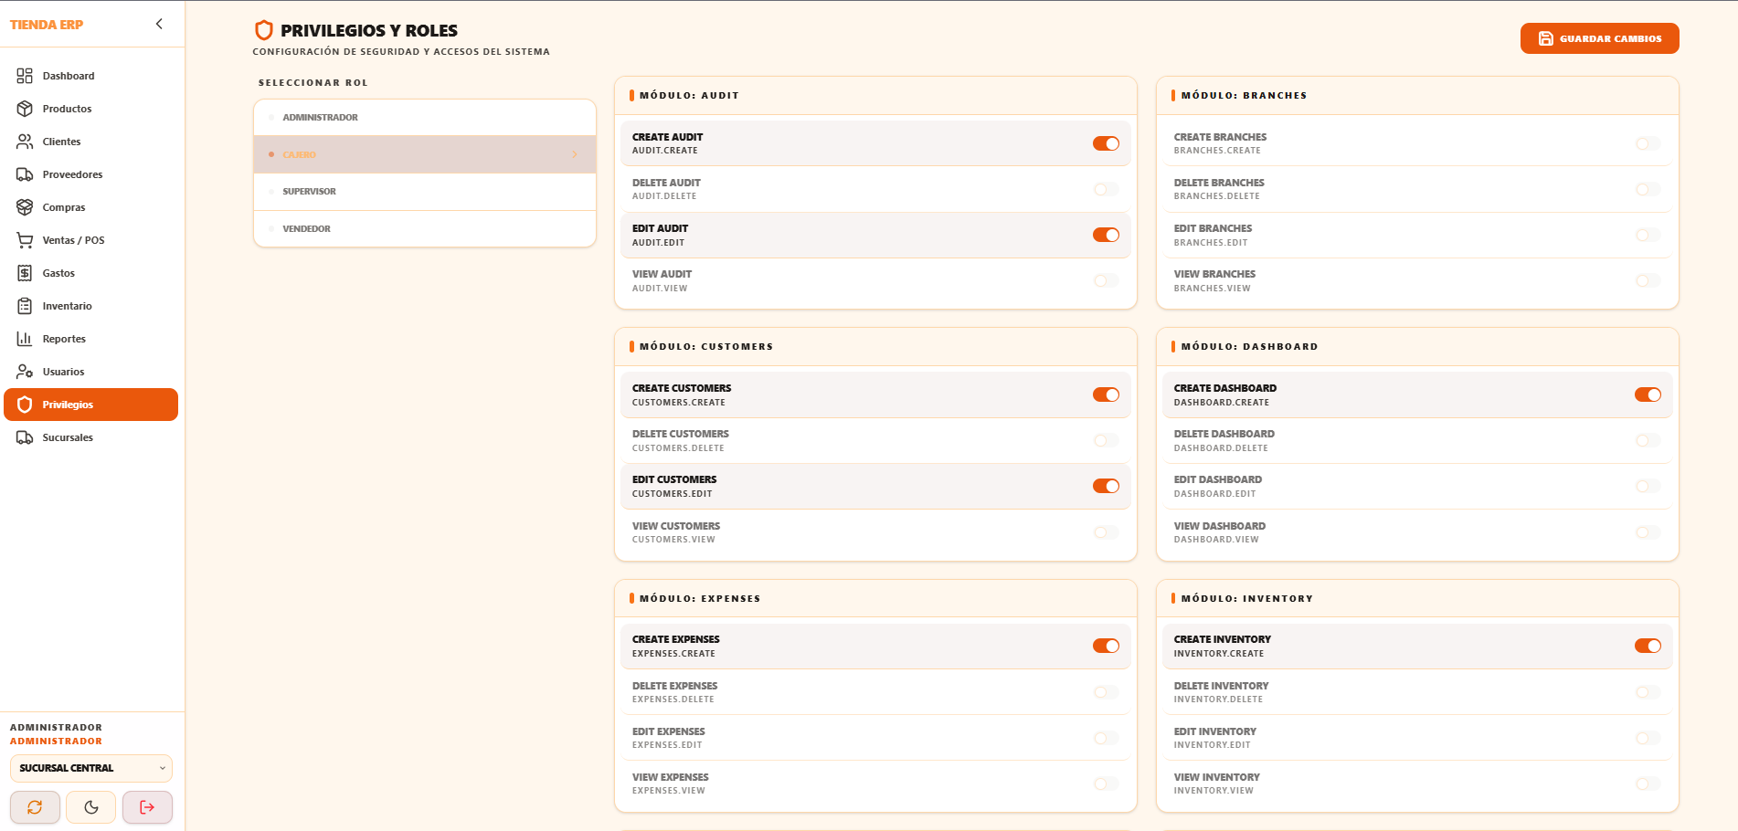
Task: Click the Gastos receipt icon
Action: [25, 273]
